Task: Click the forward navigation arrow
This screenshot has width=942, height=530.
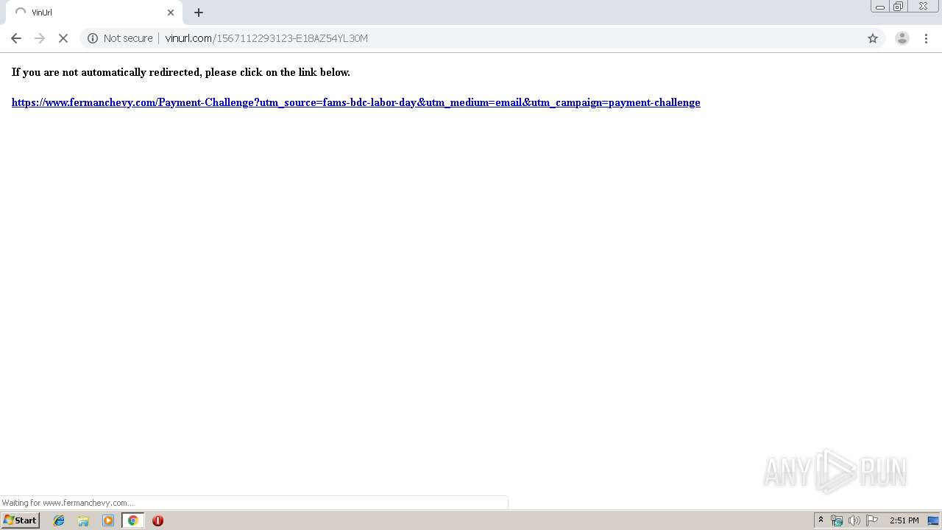Action: (40, 38)
